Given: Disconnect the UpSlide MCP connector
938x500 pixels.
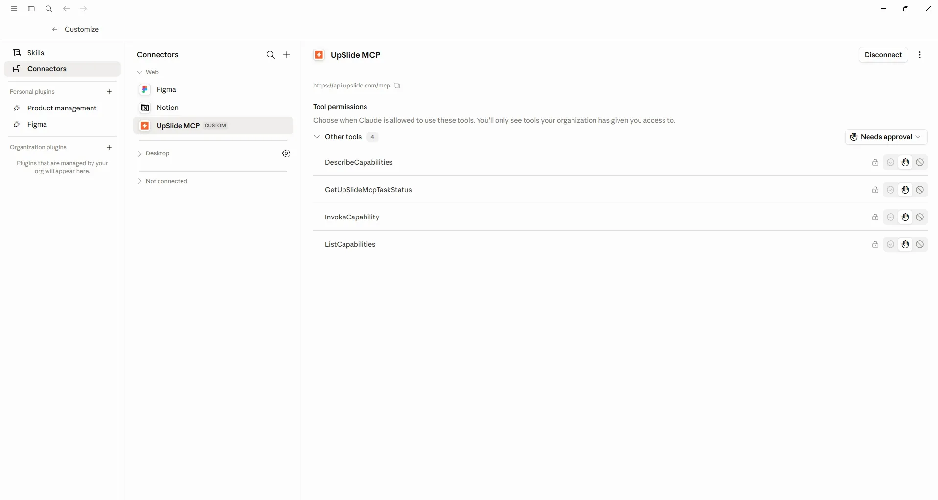Looking at the screenshot, I should coord(883,55).
